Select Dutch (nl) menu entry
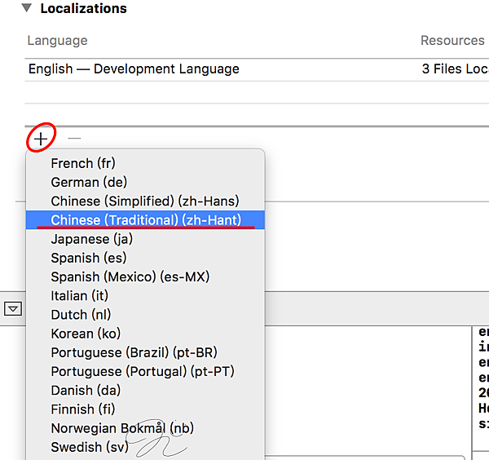Image resolution: width=489 pixels, height=460 pixels. tap(81, 314)
